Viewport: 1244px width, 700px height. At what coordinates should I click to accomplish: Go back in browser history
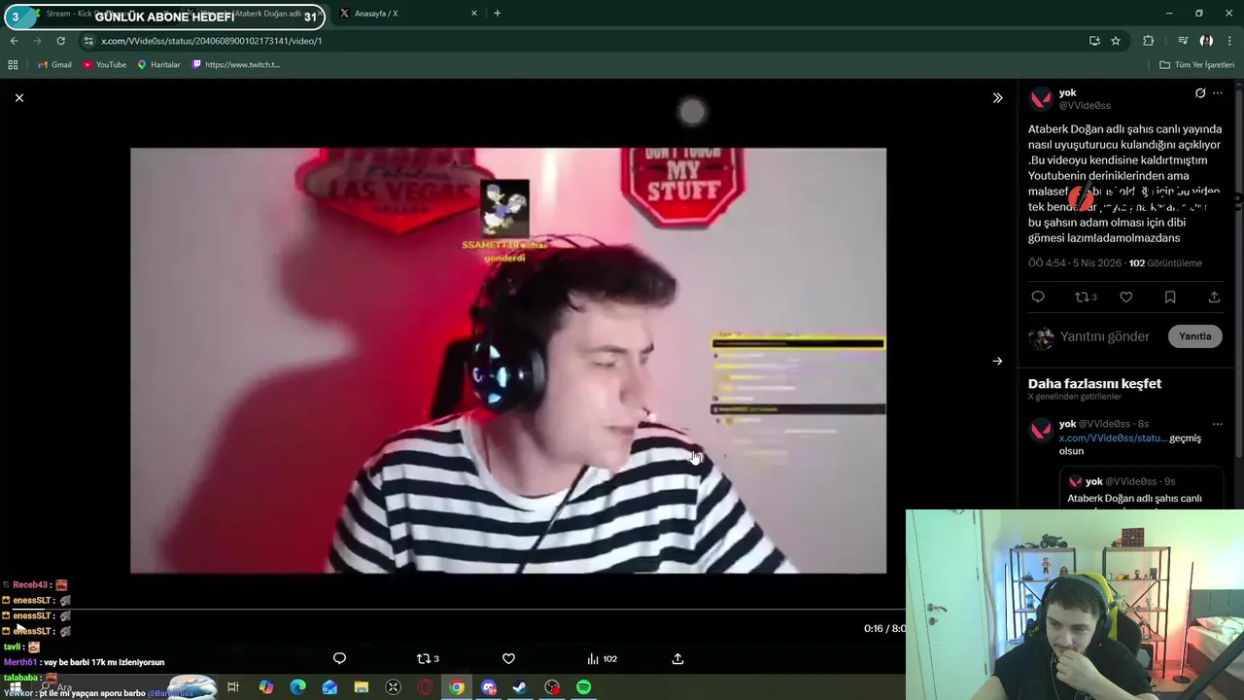[x=14, y=41]
